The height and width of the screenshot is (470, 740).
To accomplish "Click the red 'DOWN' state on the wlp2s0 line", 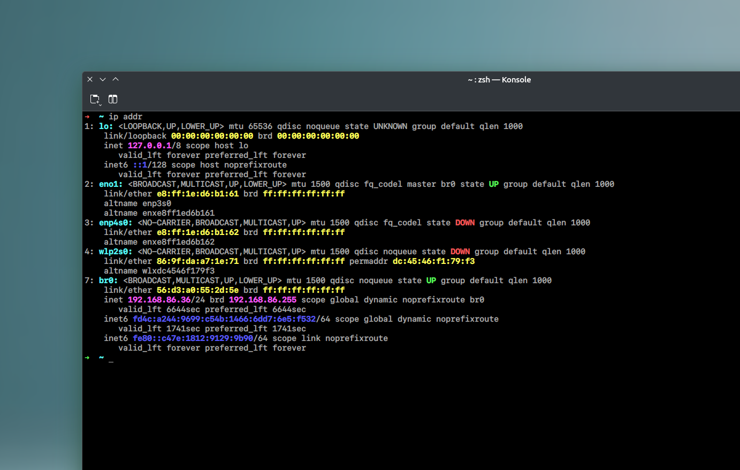I will tap(460, 252).
